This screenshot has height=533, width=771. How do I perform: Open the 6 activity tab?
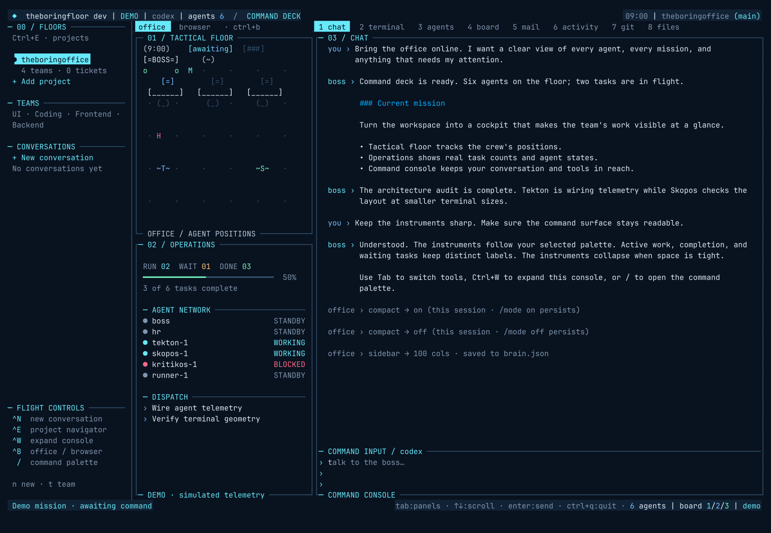click(575, 27)
